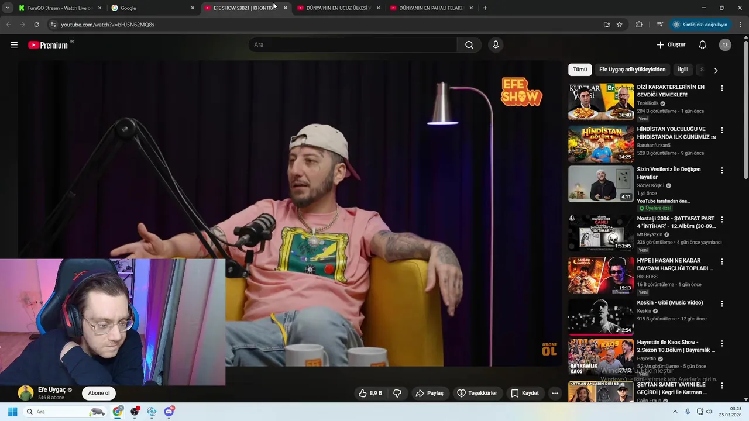
Task: Open Discord from the taskbar
Action: click(169, 412)
